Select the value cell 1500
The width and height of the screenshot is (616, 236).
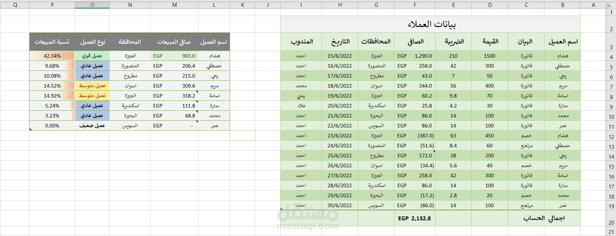coord(490,56)
